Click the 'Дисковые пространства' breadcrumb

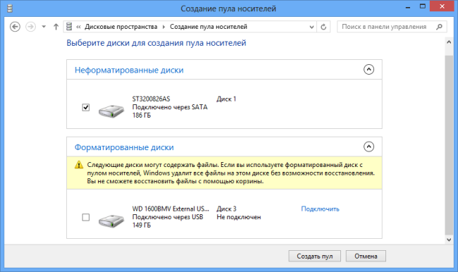pos(121,27)
